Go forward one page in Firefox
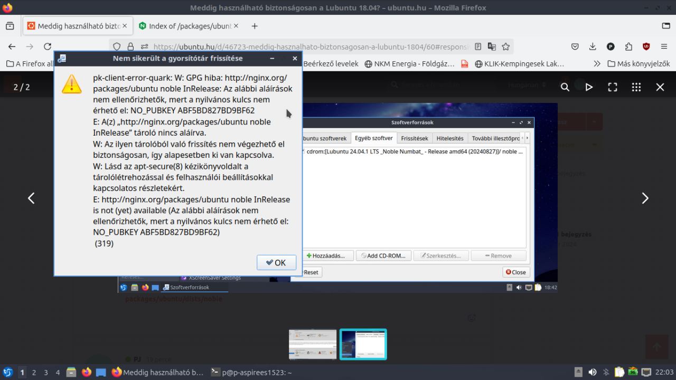This screenshot has height=380, width=676. pyautogui.click(x=30, y=46)
